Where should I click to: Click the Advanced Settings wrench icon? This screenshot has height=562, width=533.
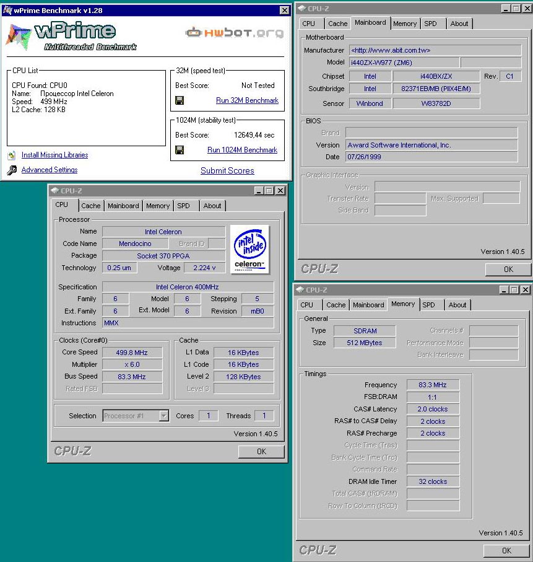(12, 170)
